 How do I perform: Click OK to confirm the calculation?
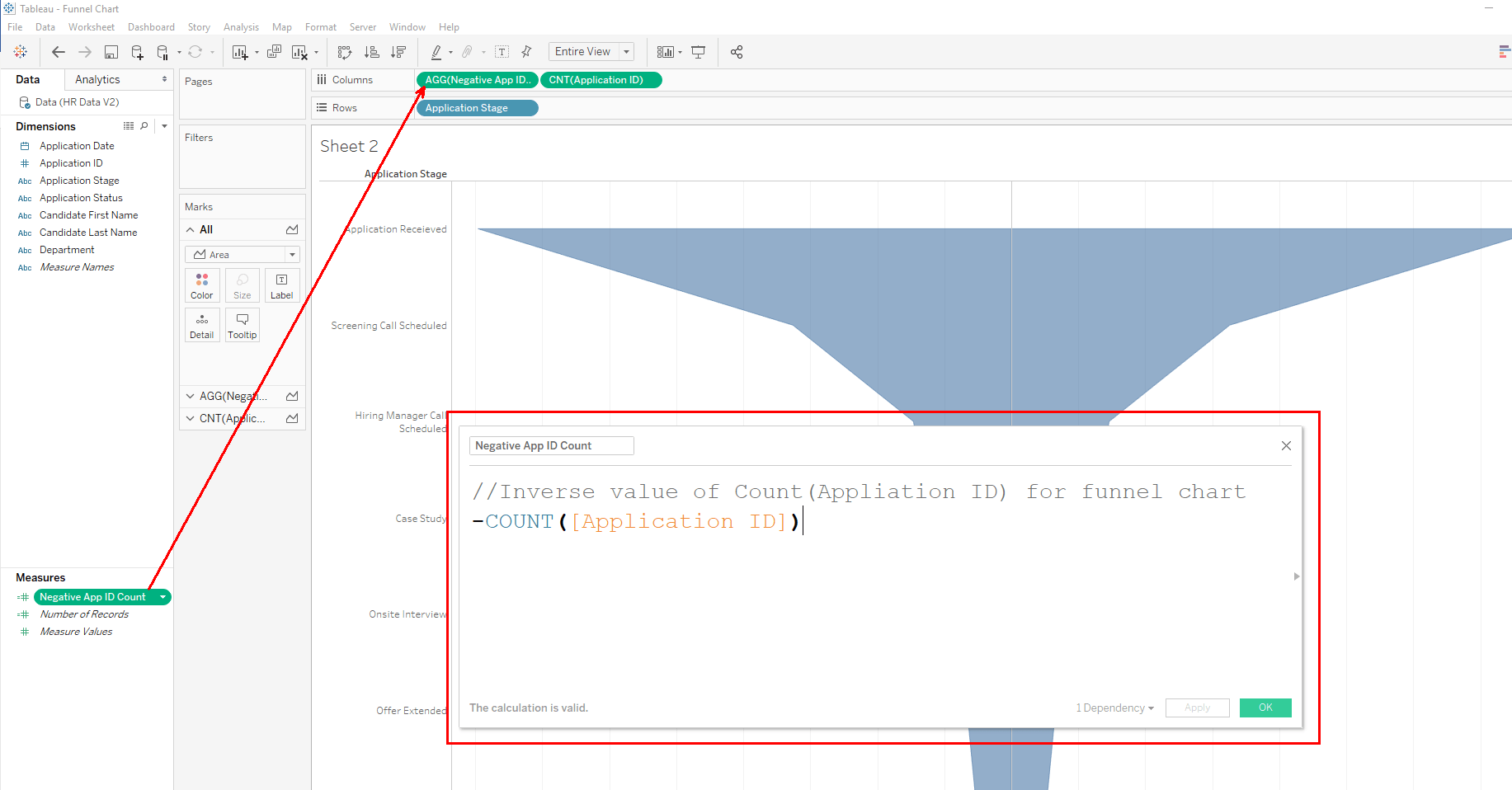pos(1265,708)
